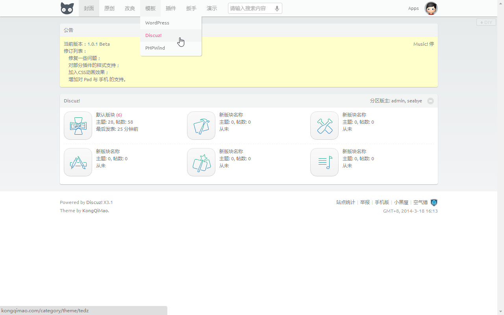The image size is (504, 315).
Task: Click the magic wand forum icon
Action: click(201, 162)
